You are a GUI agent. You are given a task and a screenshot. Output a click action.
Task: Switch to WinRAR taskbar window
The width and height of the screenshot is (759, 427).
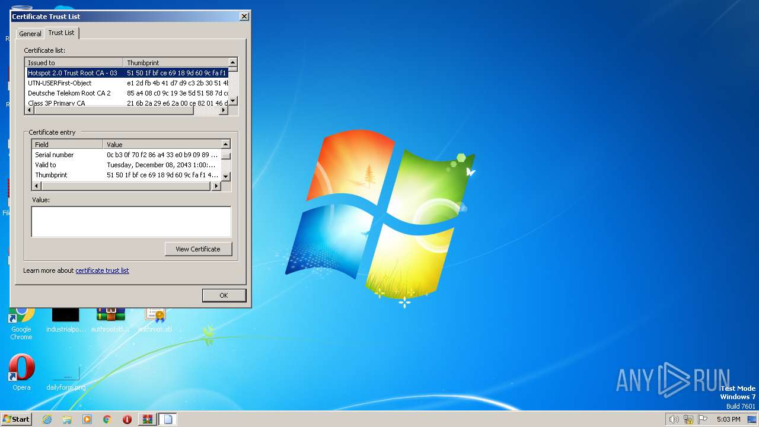point(148,419)
